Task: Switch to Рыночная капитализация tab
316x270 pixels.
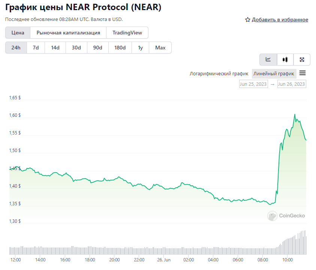Action: [68, 33]
